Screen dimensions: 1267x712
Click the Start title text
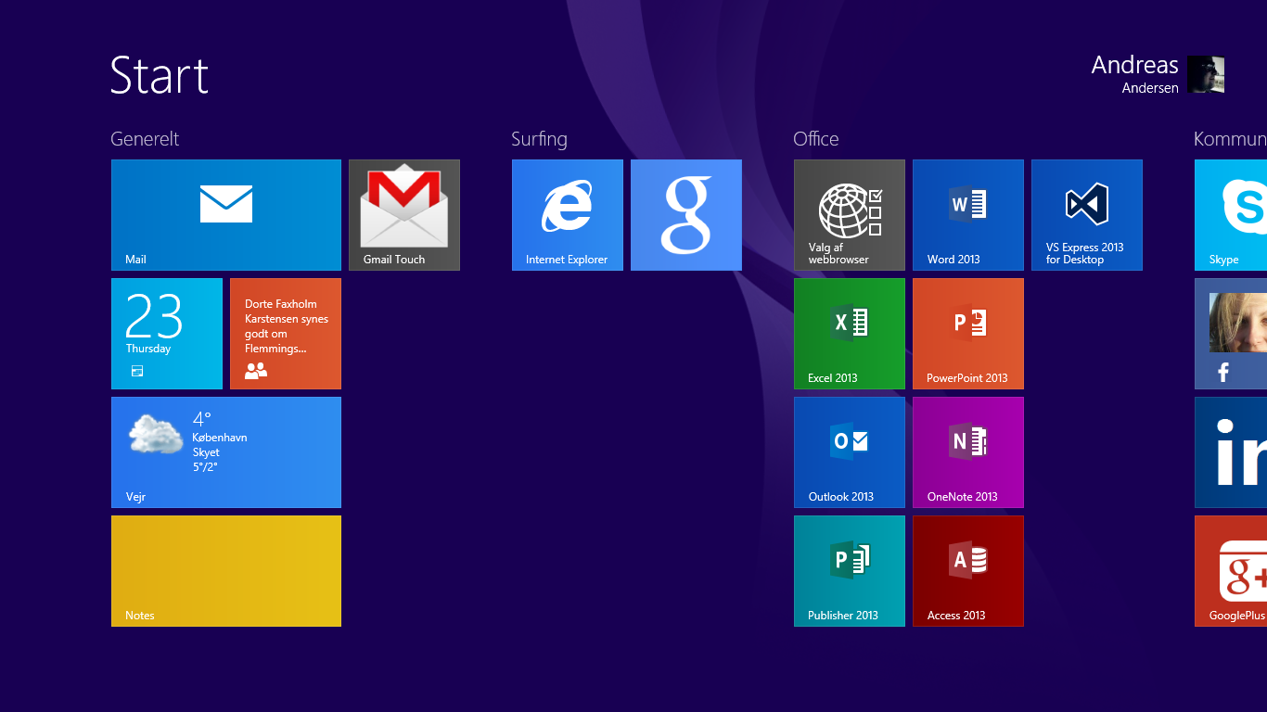pyautogui.click(x=160, y=75)
